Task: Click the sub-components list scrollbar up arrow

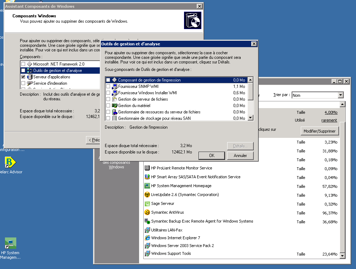Action: click(x=251, y=80)
